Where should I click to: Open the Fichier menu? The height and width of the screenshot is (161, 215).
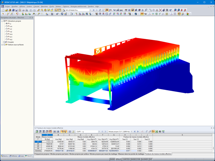tap(7, 7)
